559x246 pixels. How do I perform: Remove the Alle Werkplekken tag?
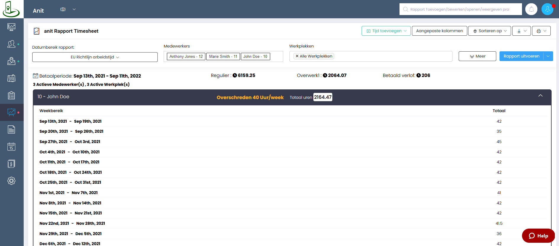pyautogui.click(x=297, y=56)
